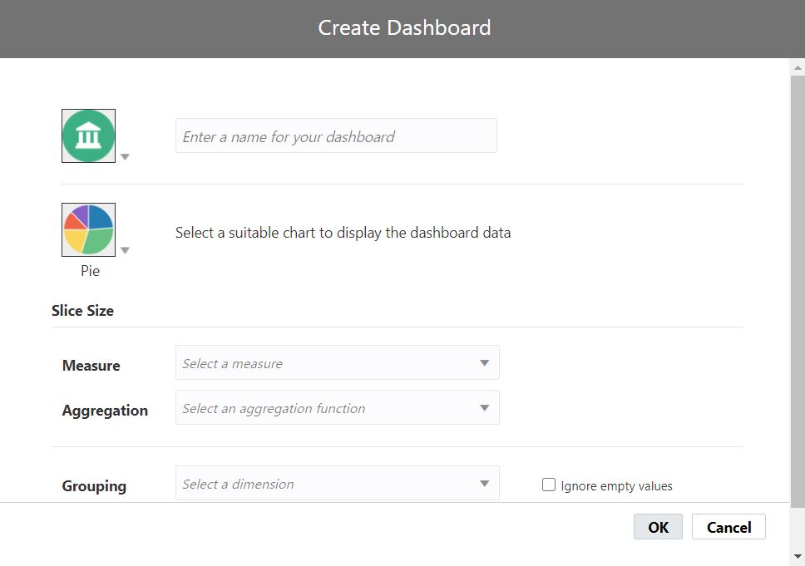Click the 'Select a dimension' field
The width and height of the screenshot is (805, 566).
tap(324, 484)
